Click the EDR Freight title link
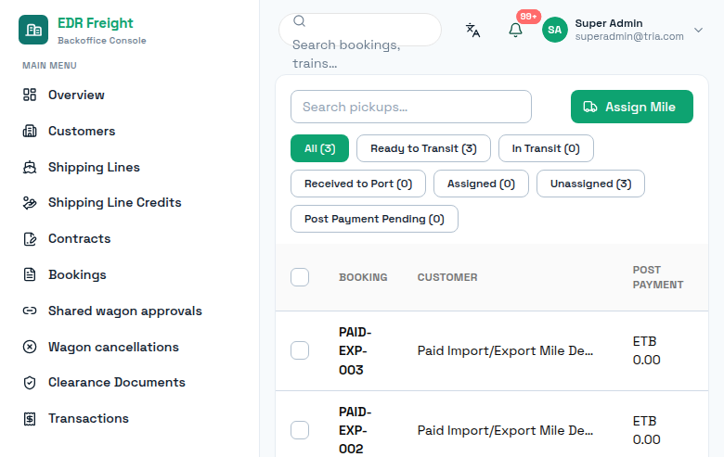724x457 pixels. point(95,23)
